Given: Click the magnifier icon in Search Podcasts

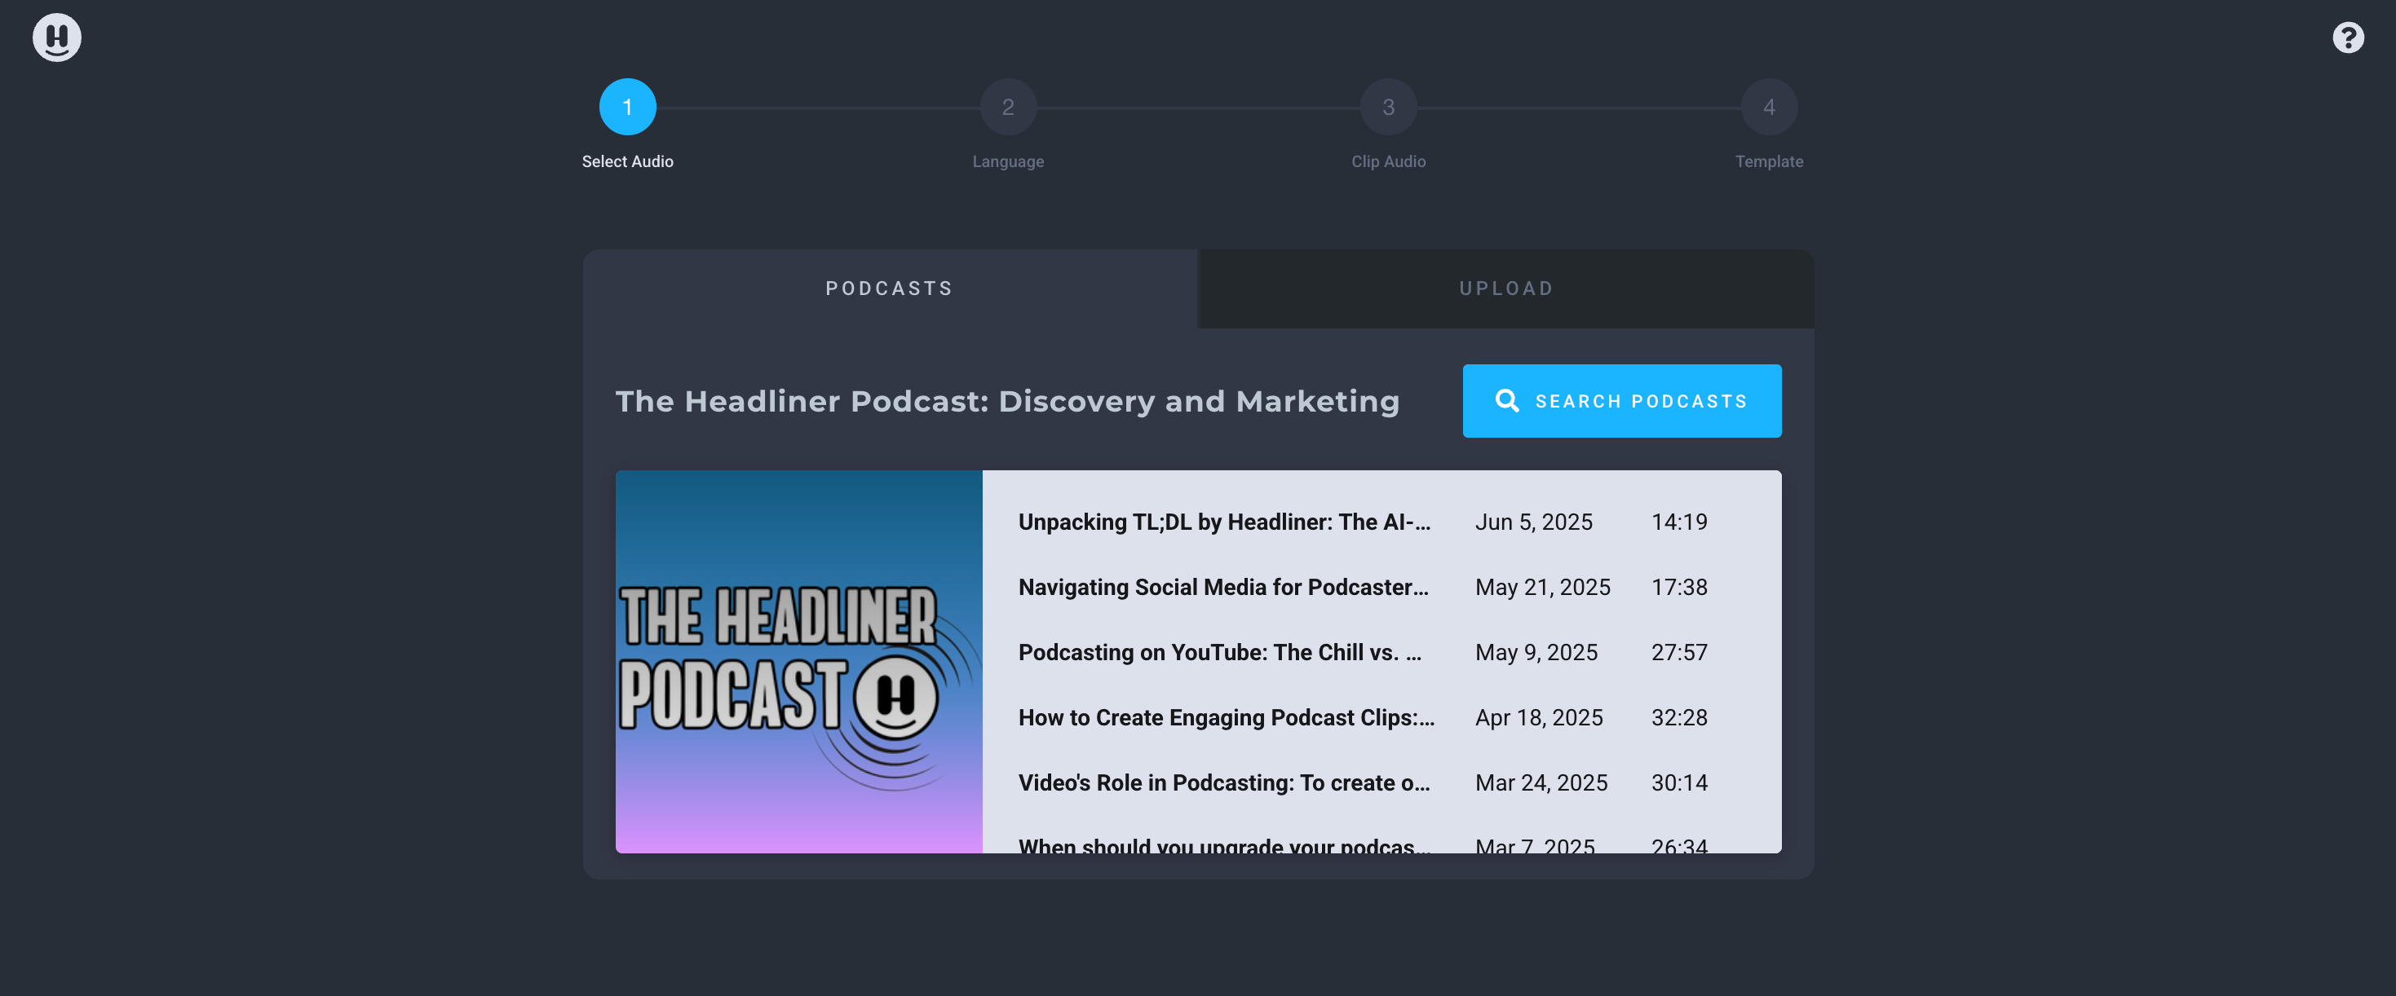Looking at the screenshot, I should pos(1507,401).
